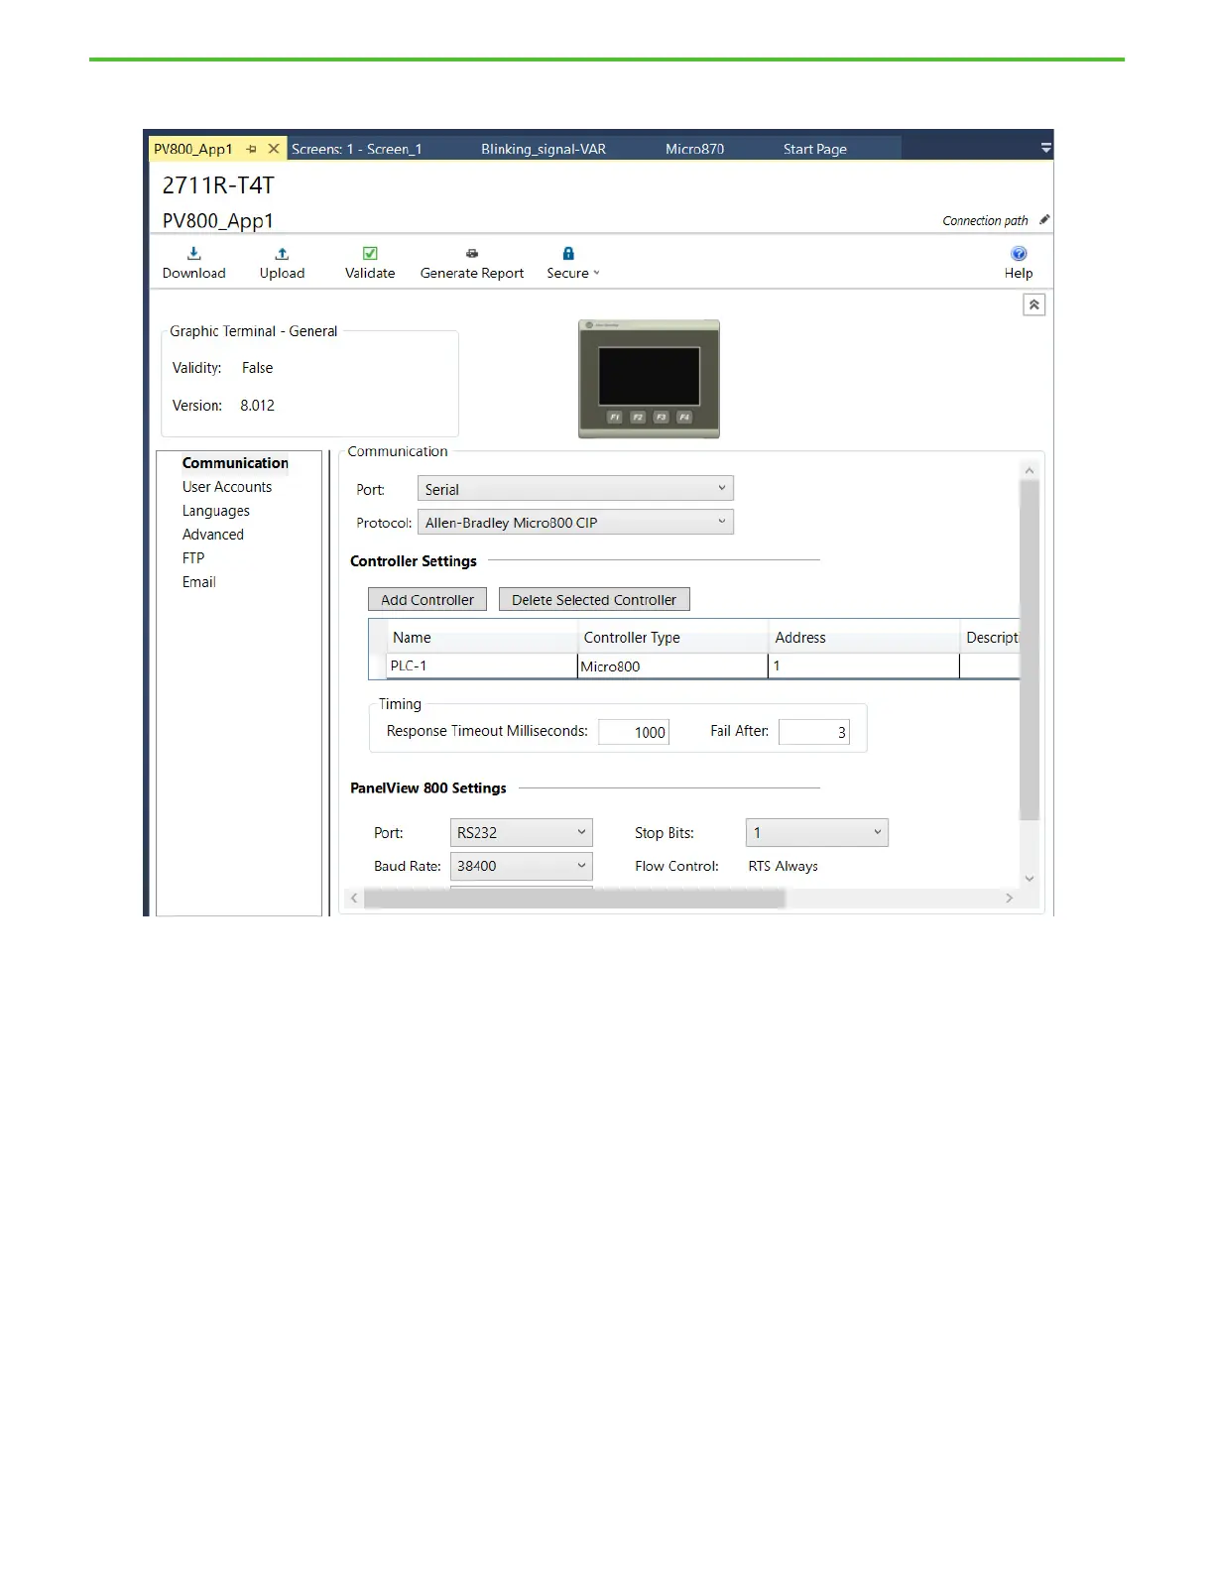Open Email settings

199,582
